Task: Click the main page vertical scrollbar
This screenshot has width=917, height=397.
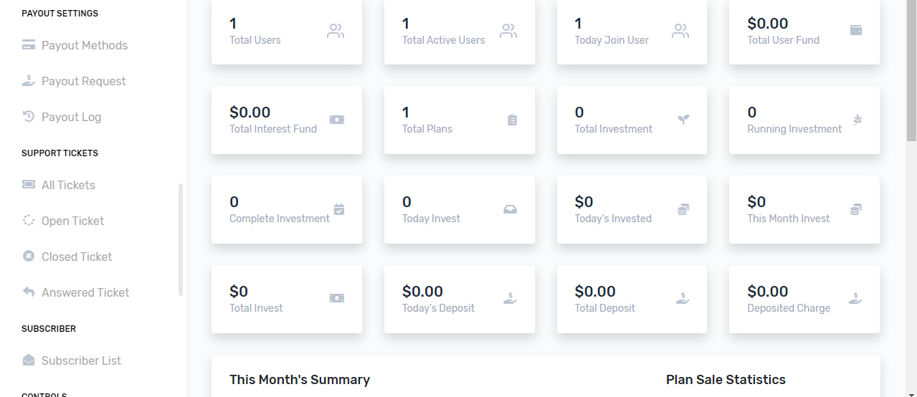Action: 911,198
